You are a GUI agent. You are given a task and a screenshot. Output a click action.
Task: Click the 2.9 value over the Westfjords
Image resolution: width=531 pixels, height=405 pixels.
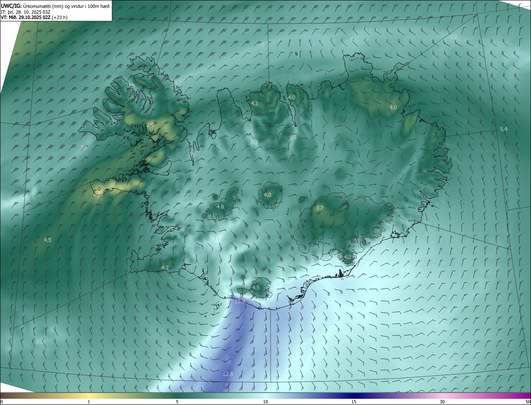tap(150, 124)
